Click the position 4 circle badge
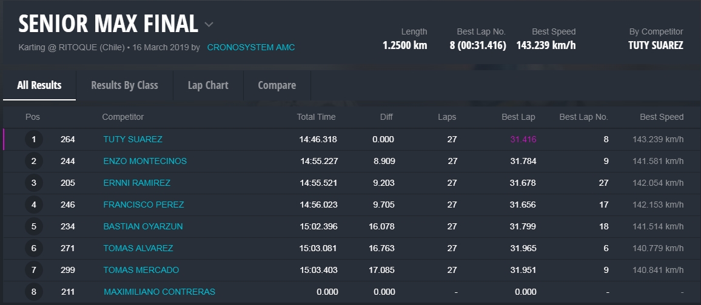Viewport: 701px width, 305px height. [34, 205]
